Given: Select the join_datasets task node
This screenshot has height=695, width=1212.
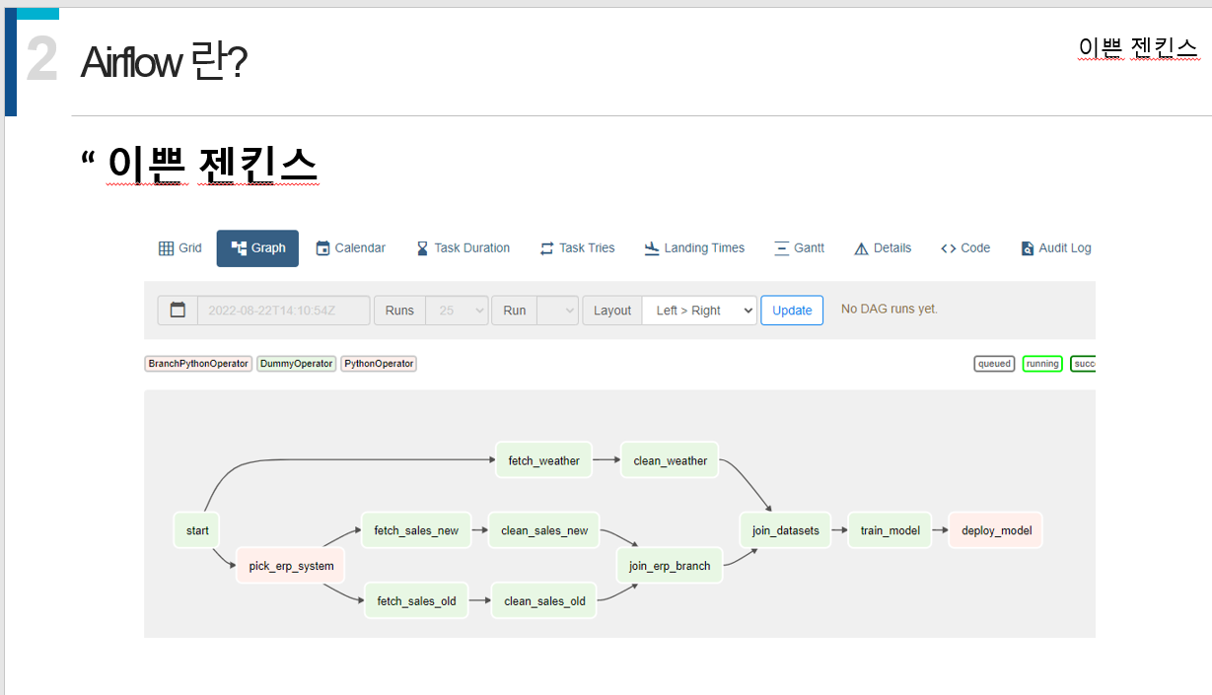Looking at the screenshot, I should pyautogui.click(x=786, y=530).
